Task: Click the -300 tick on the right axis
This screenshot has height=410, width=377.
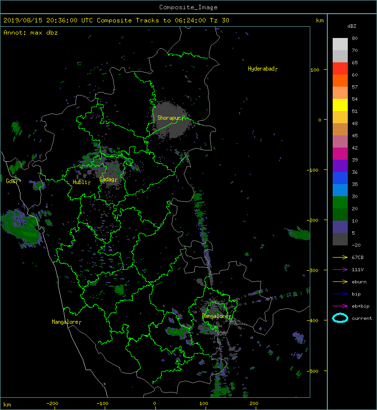Action: [313, 270]
